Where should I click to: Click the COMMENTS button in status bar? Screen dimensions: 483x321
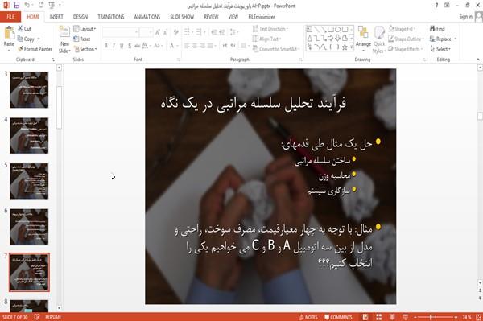(x=338, y=317)
